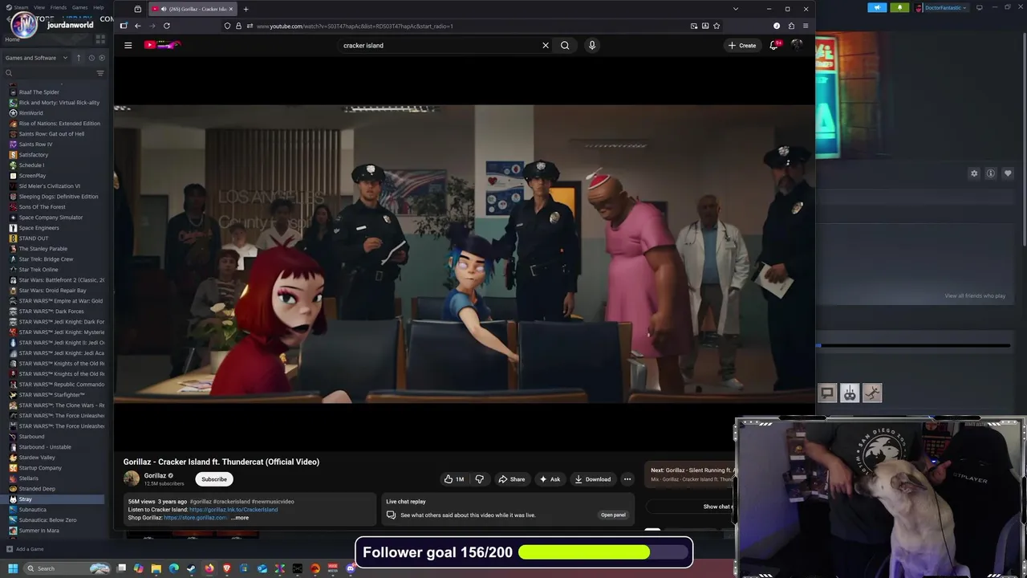1027x578 pixels.
Task: Open Steam settings gear in game panel
Action: click(974, 173)
